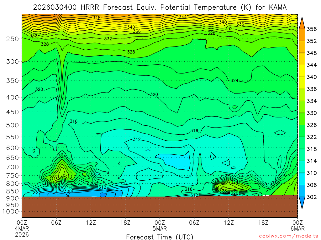Image resolution: width=321 pixels, height=240 pixels.
Task: Click the 450 pressure level label
Action: 13,112
